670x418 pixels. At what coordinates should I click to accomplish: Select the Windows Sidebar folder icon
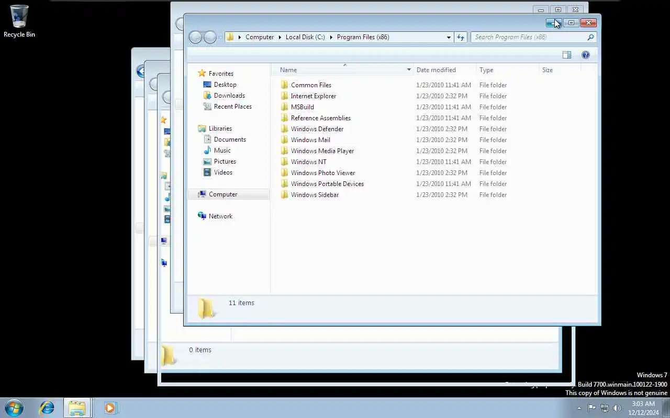pyautogui.click(x=284, y=194)
